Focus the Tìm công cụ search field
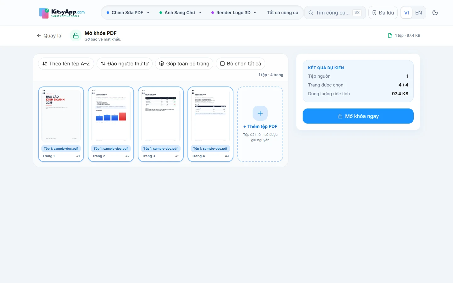Image resolution: width=453 pixels, height=283 pixels. (335, 13)
